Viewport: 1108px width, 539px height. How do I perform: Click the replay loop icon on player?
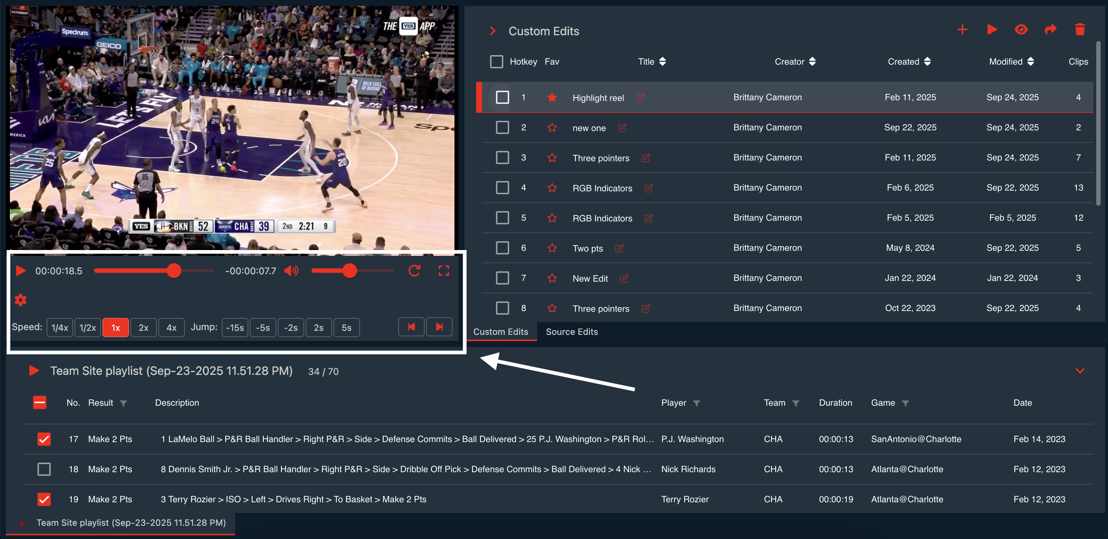(x=414, y=271)
